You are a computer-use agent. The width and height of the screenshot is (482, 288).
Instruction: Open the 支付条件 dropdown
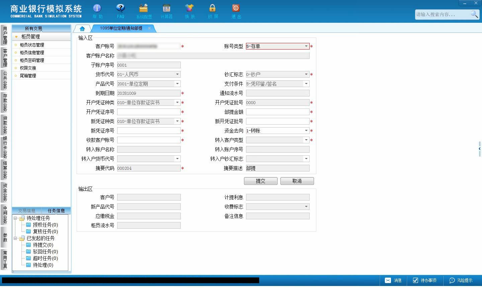(306, 84)
